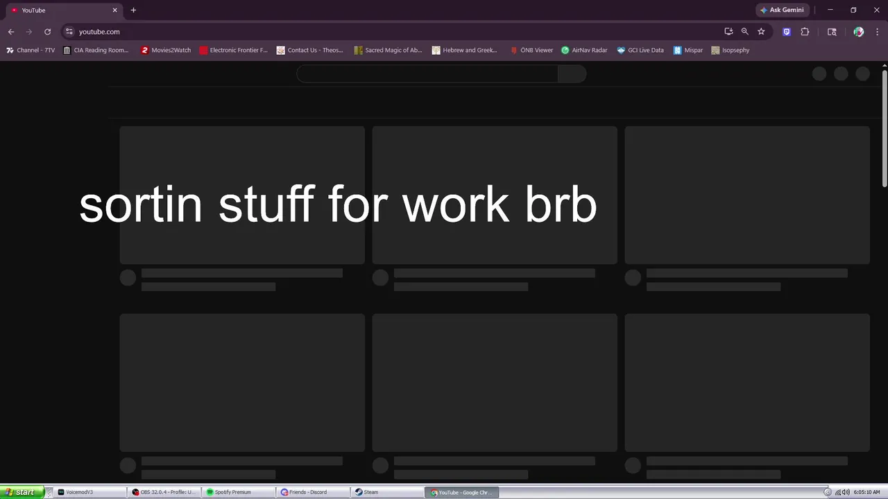Click the Ask Gemini button

tap(782, 10)
